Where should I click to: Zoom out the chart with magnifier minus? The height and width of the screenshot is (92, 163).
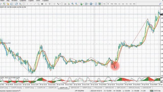tap(76, 4)
